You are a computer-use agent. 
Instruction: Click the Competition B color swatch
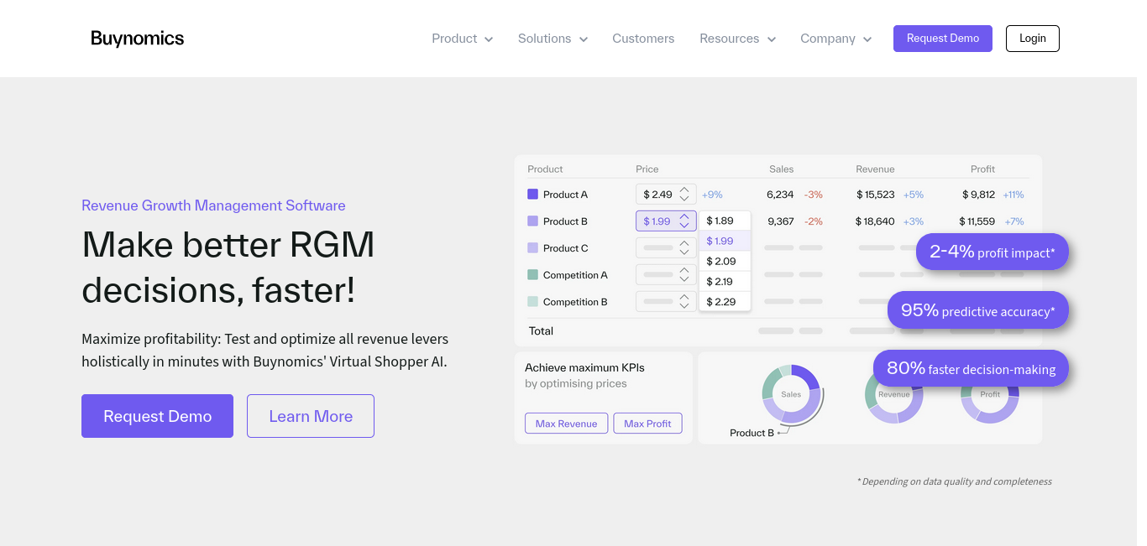(532, 301)
